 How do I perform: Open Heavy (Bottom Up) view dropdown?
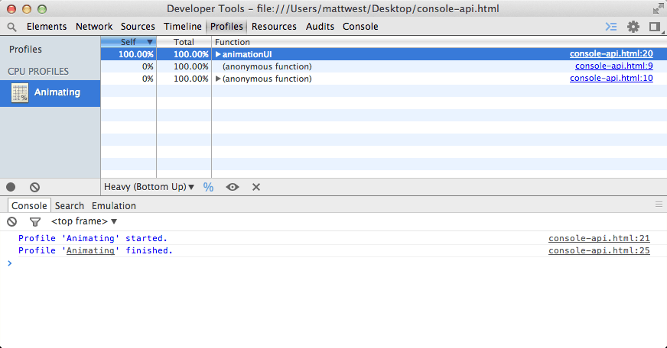coord(149,187)
